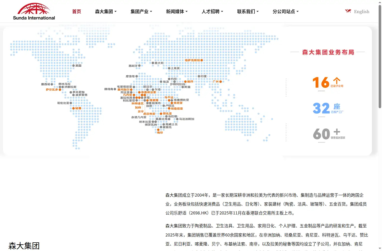The height and width of the screenshot is (251, 382).
Task: Click the 莱索托 map marker dot
Action: [x=161, y=127]
